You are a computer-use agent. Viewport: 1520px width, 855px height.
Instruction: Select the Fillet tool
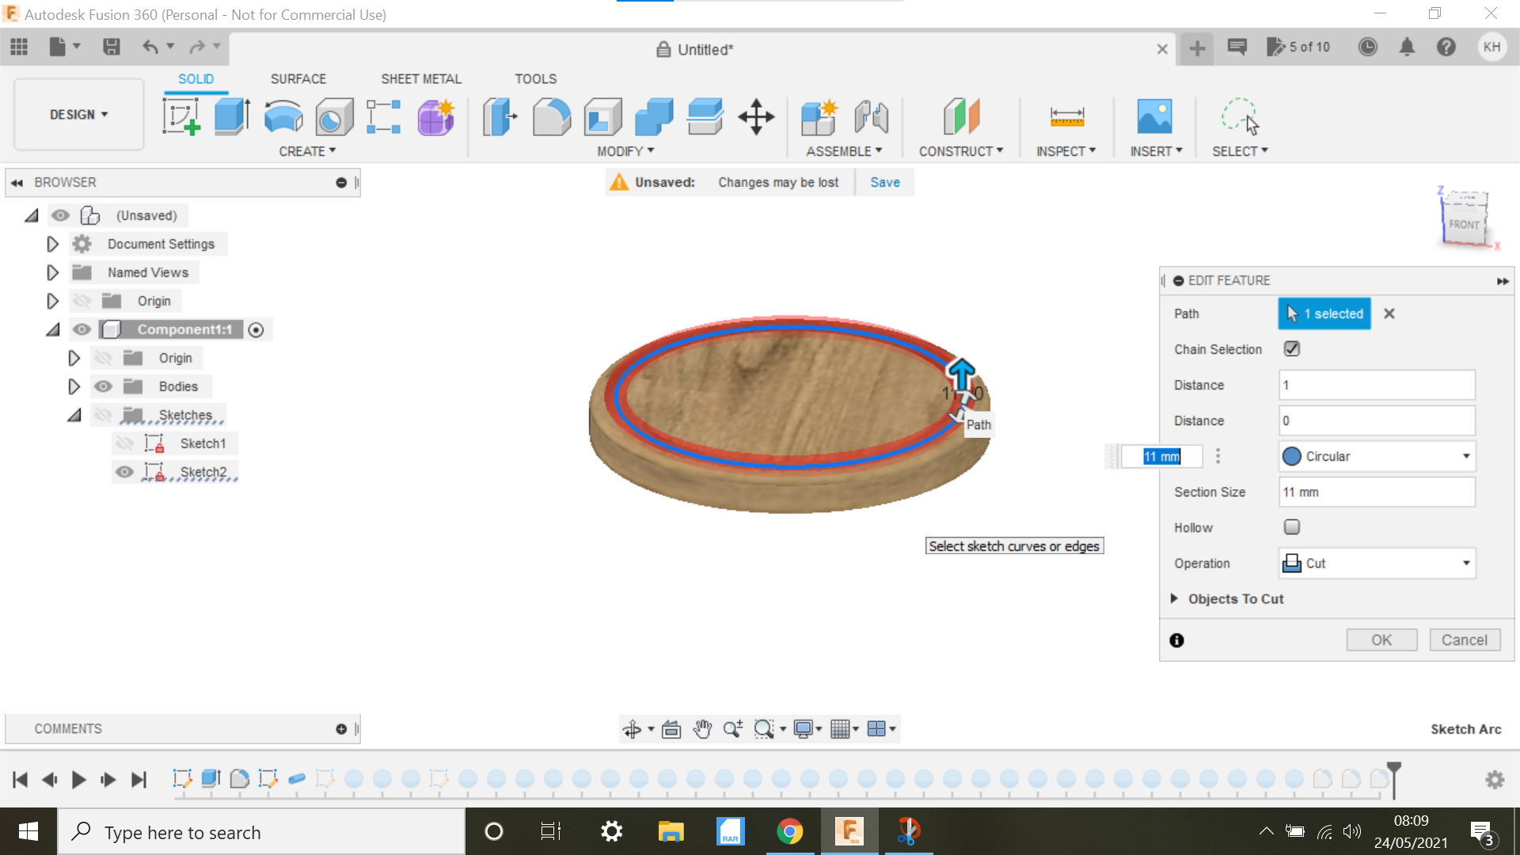point(552,116)
